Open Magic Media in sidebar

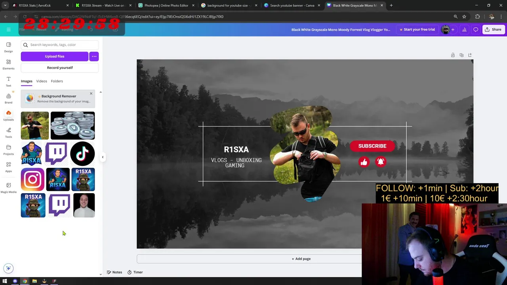pos(8,188)
